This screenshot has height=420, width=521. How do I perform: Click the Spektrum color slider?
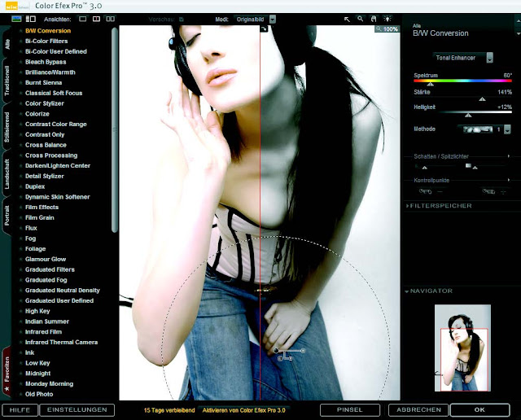[x=462, y=81]
